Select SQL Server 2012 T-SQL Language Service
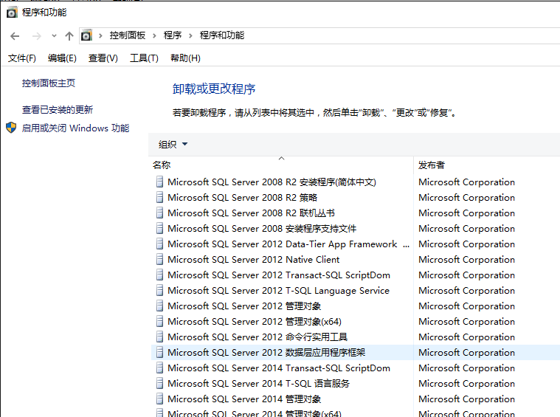This screenshot has height=417, width=560. tap(279, 291)
